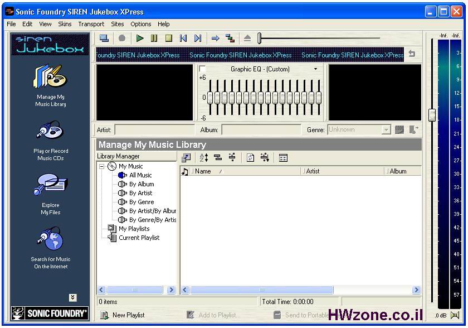This screenshot has height=328, width=468.
Task: Click the library tree's right scroll arrow
Action: [172, 290]
